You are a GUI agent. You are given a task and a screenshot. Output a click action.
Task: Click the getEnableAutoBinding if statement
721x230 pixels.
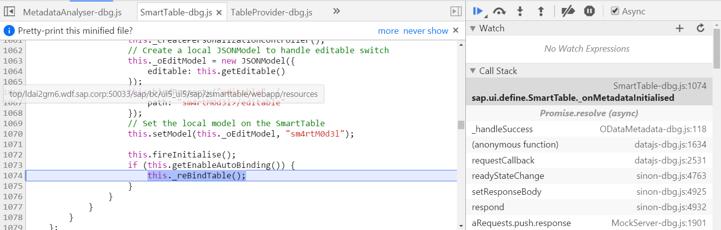(x=212, y=165)
